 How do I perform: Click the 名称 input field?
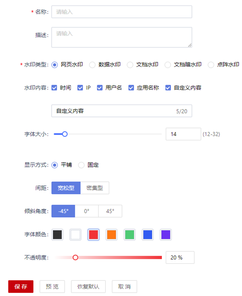coord(122,12)
